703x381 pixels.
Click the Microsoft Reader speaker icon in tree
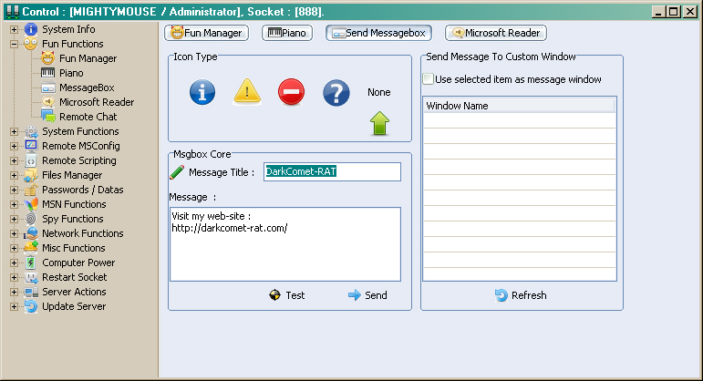pyautogui.click(x=48, y=102)
